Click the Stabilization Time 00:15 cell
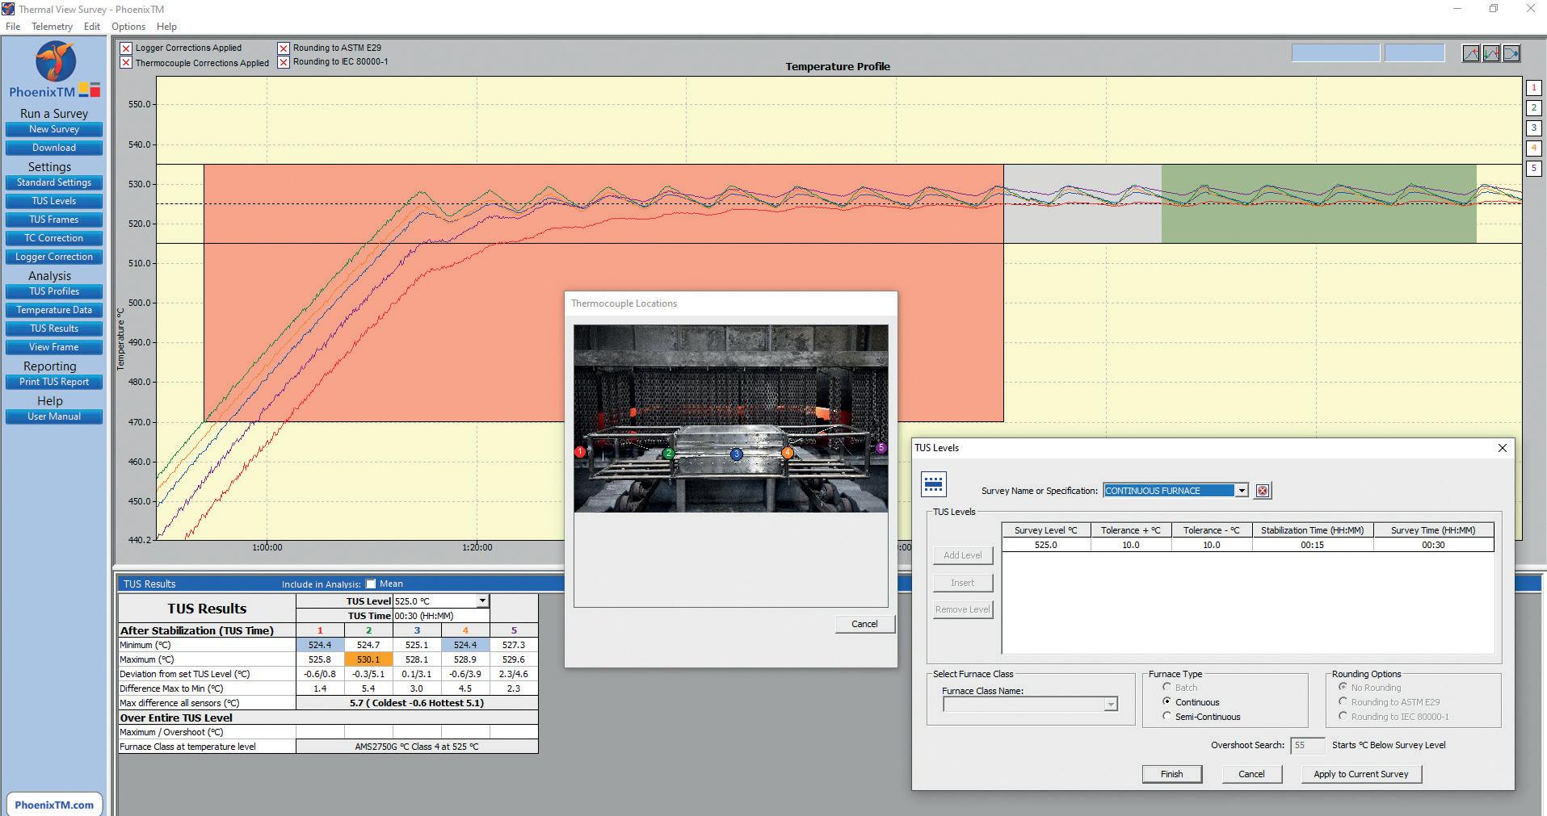 pos(1312,545)
